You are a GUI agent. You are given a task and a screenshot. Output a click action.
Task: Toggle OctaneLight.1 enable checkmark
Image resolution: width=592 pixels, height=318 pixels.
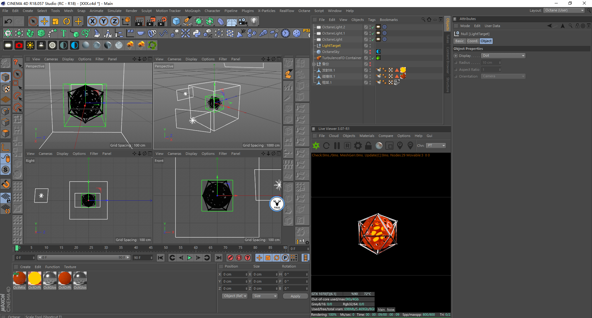373,33
